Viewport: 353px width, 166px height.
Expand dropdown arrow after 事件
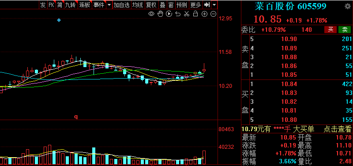click(109, 5)
